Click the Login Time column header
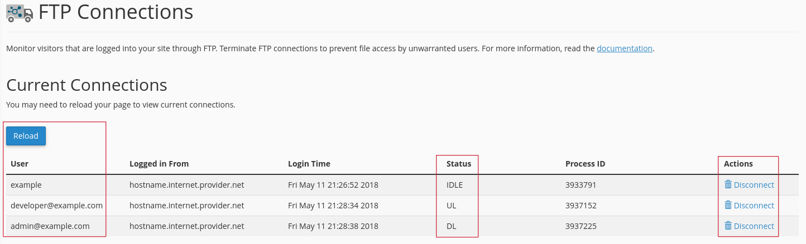 coord(309,164)
